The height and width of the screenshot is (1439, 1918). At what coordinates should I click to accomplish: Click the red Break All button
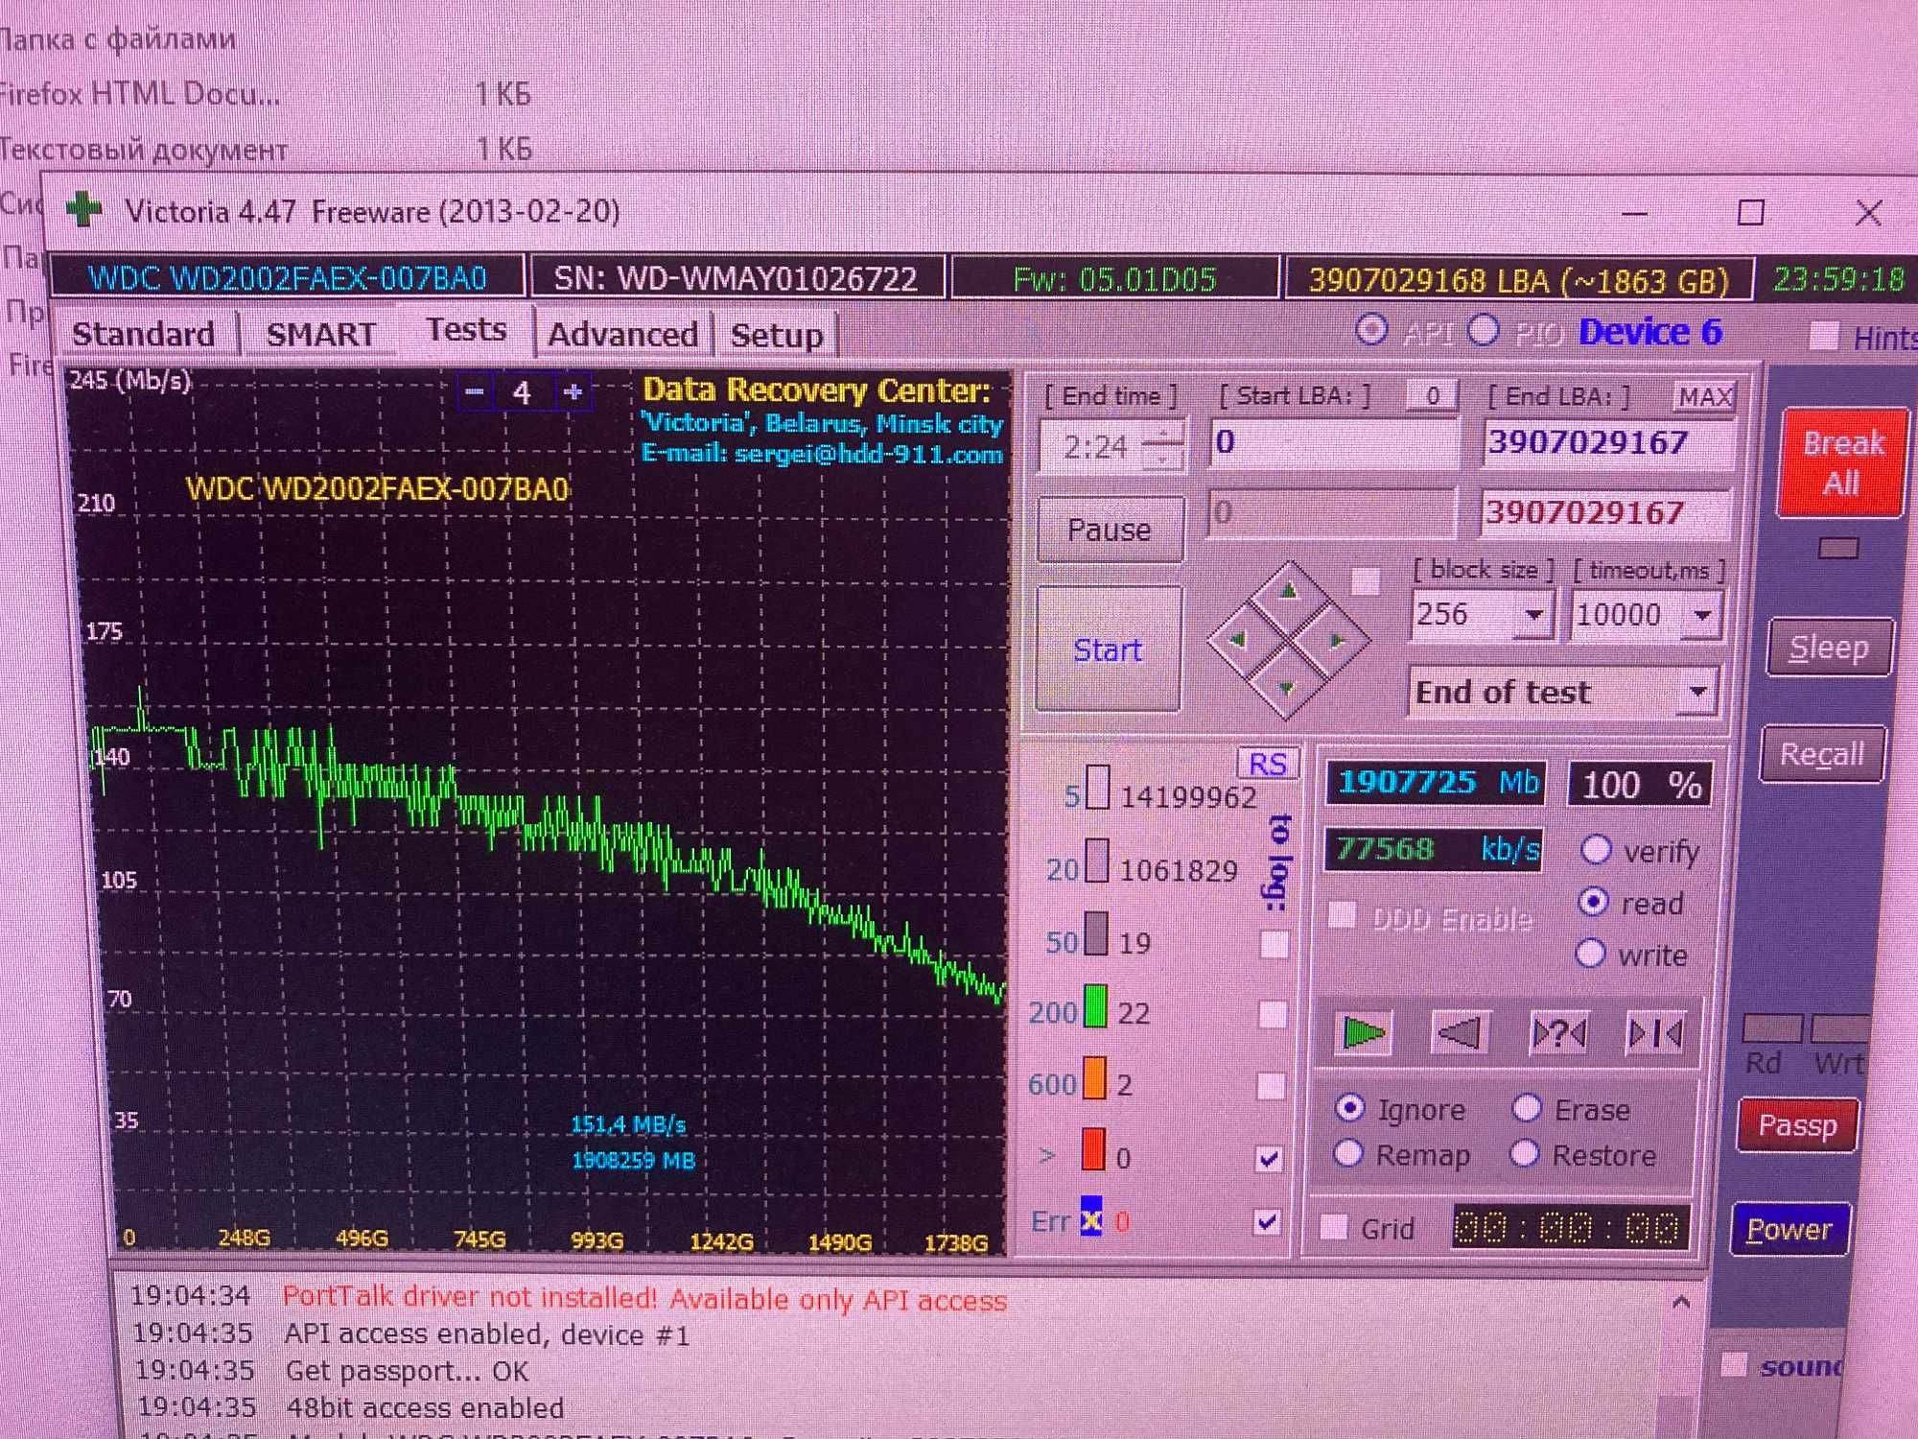1841,463
